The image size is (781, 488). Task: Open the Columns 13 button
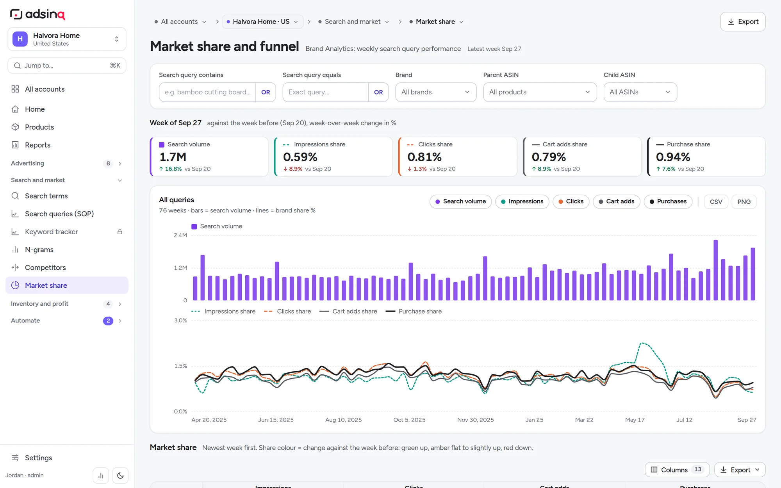tap(677, 470)
